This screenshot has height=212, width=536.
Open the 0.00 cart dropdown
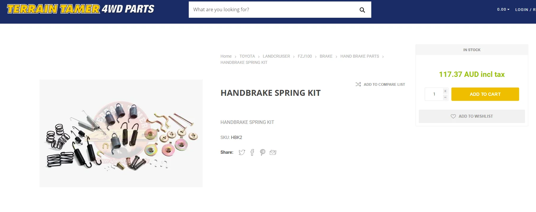pyautogui.click(x=503, y=9)
